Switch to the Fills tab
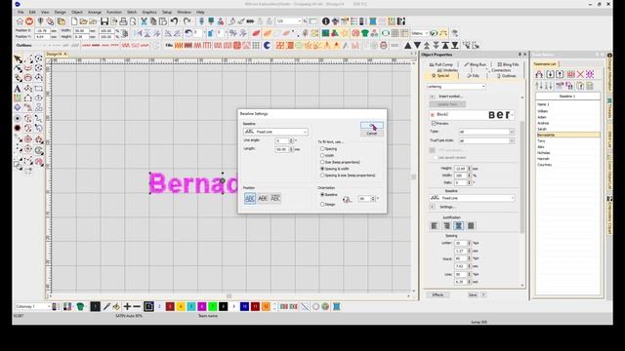 [474, 76]
